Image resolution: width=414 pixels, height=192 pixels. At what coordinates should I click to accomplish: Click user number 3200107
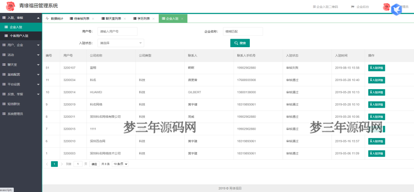pyautogui.click(x=70, y=68)
